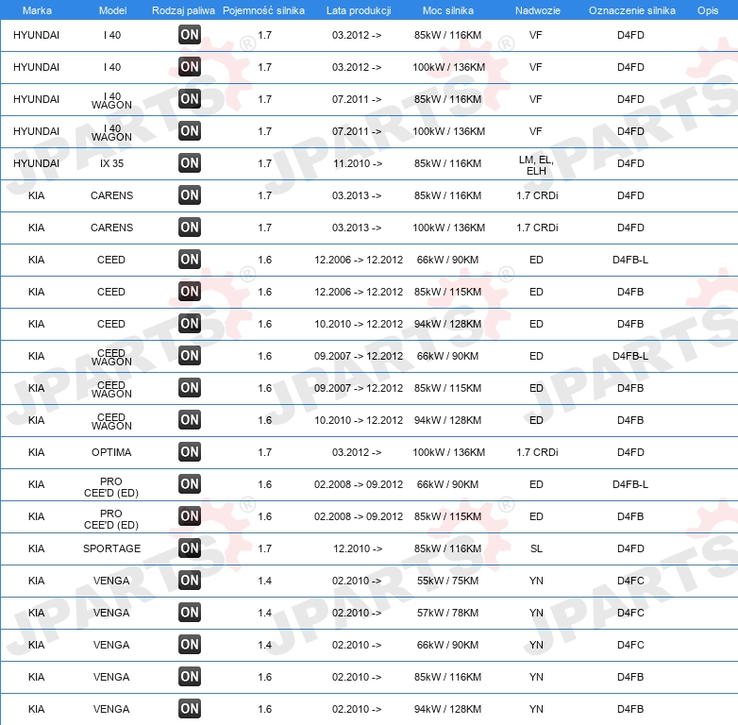Click the HYUNDAI brand cell in the IX 35 row
This screenshot has width=738, height=725.
click(x=36, y=163)
